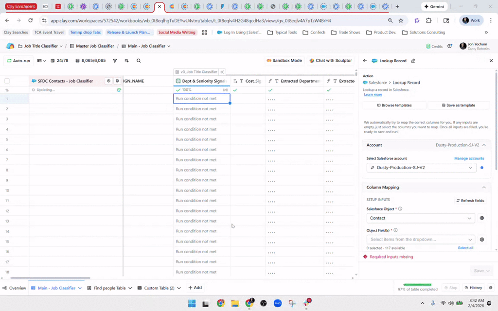Viewport: 498px width, 311px height.
Task: Open the Salesforce Object Contact dropdown
Action: point(421,218)
